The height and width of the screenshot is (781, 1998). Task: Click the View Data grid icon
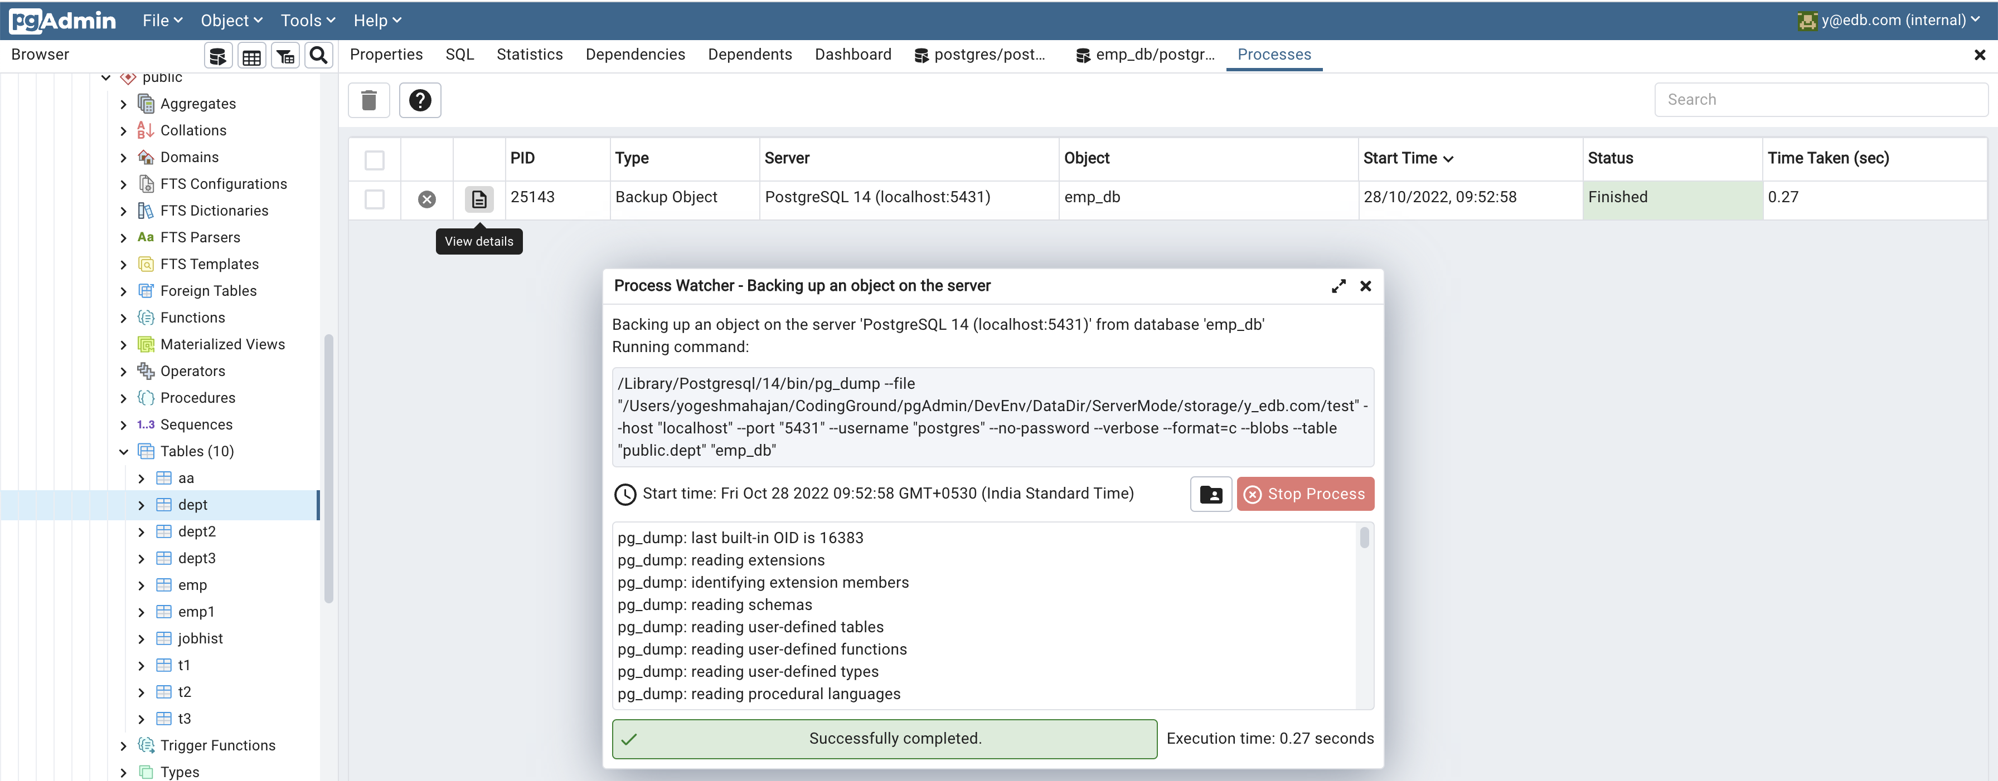pyautogui.click(x=251, y=54)
